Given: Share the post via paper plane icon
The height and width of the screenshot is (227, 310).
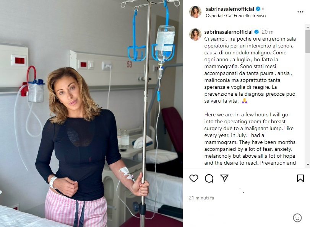Looking at the screenshot, I should click(224, 178).
